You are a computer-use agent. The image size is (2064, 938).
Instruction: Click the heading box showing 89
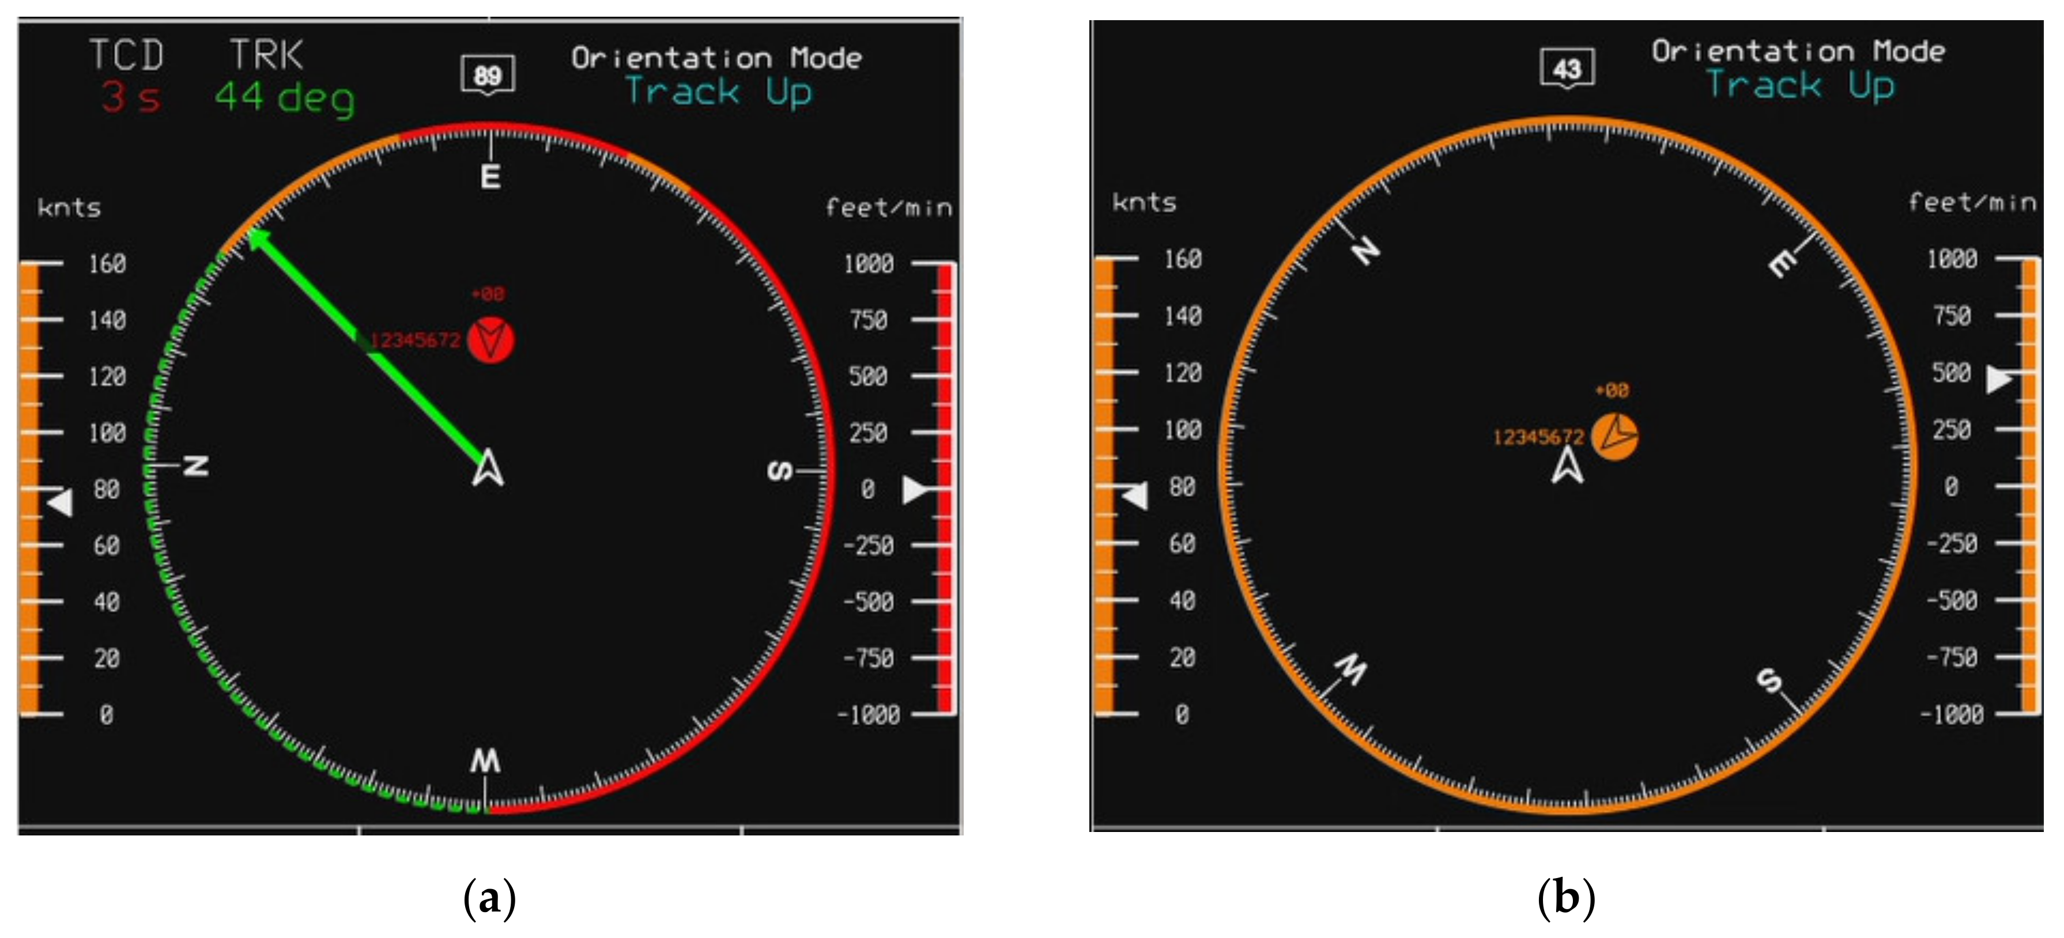pyautogui.click(x=488, y=76)
